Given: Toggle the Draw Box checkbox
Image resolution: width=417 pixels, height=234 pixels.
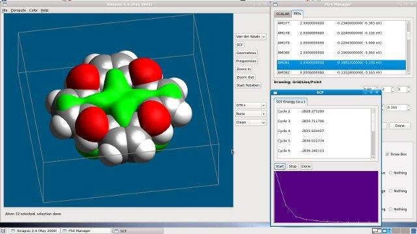Looking at the screenshot, I should pos(388,154).
